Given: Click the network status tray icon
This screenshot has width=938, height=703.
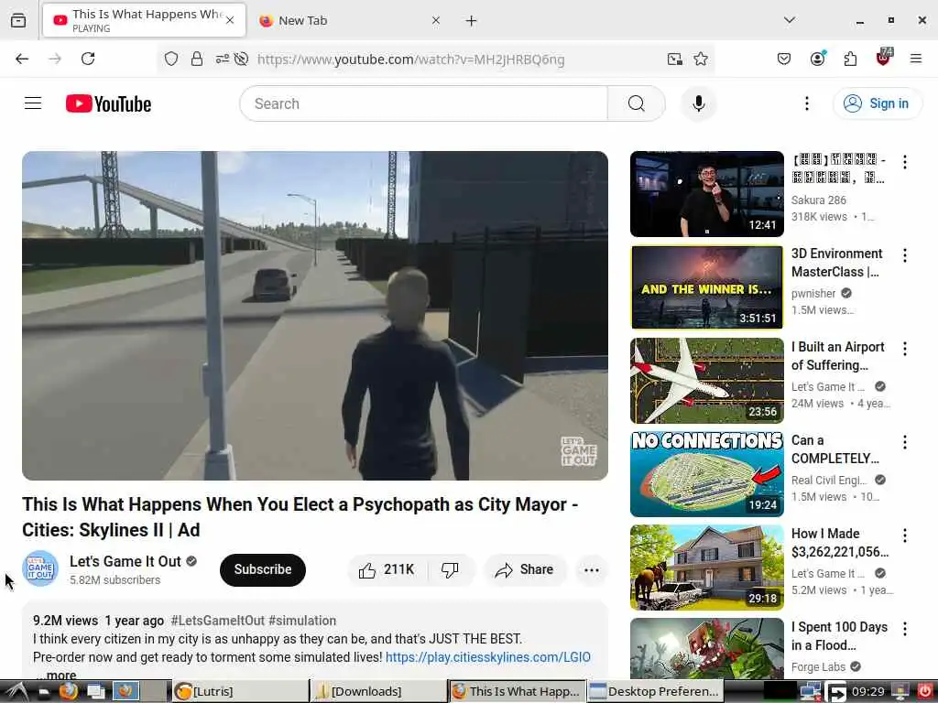Looking at the screenshot, I should click(x=810, y=692).
